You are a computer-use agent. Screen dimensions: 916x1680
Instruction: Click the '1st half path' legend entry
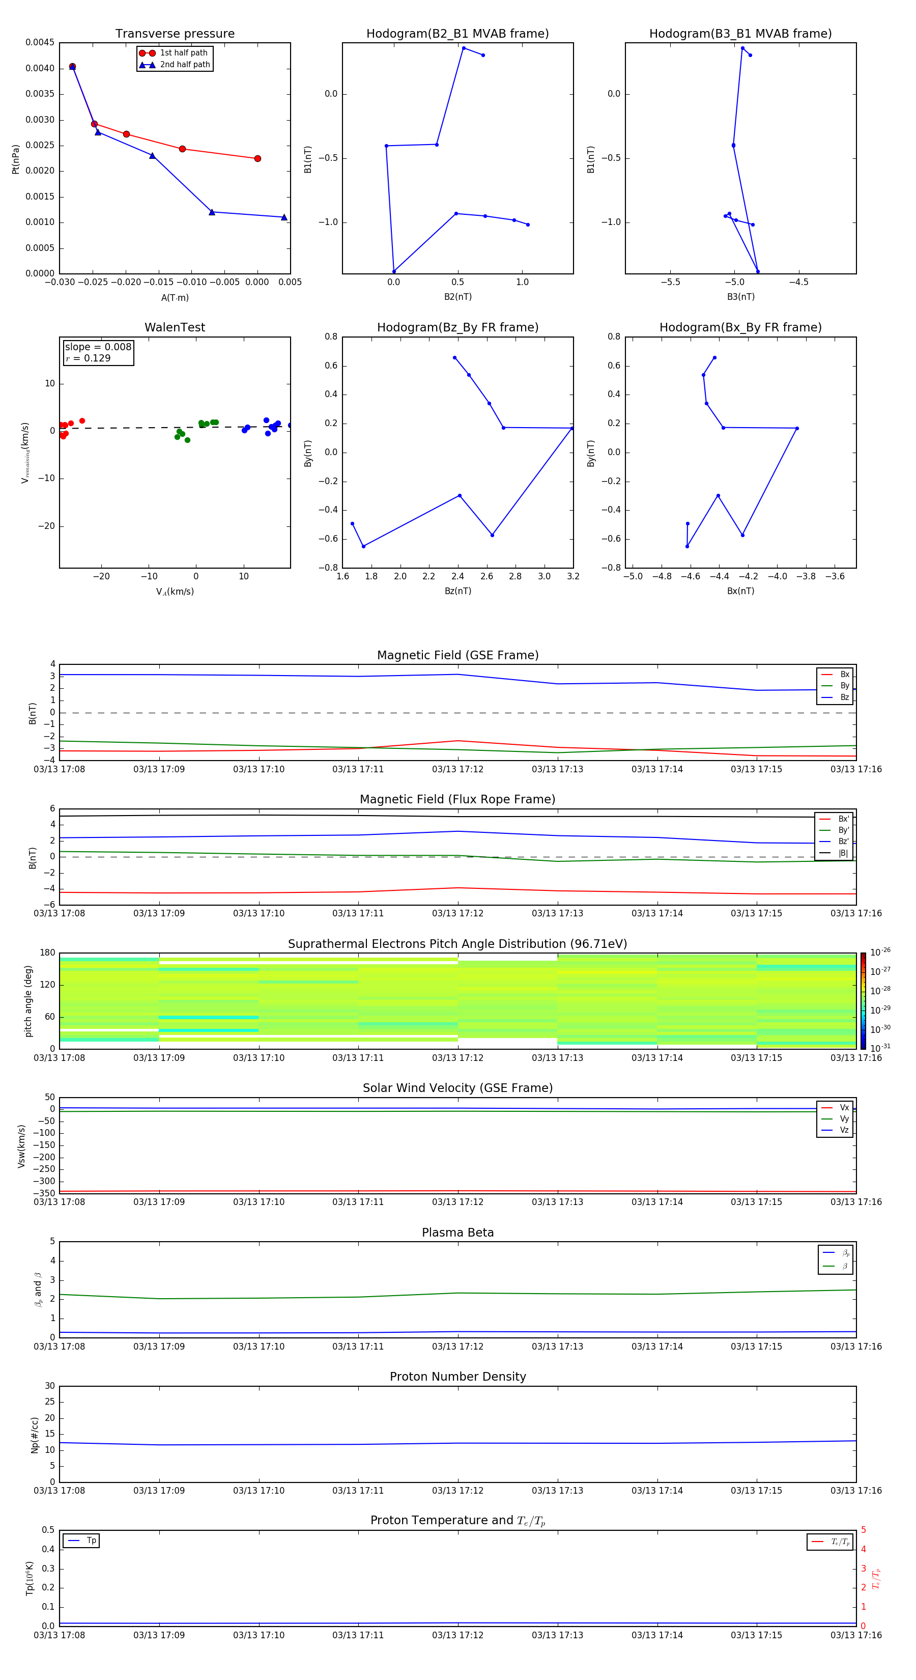[174, 53]
